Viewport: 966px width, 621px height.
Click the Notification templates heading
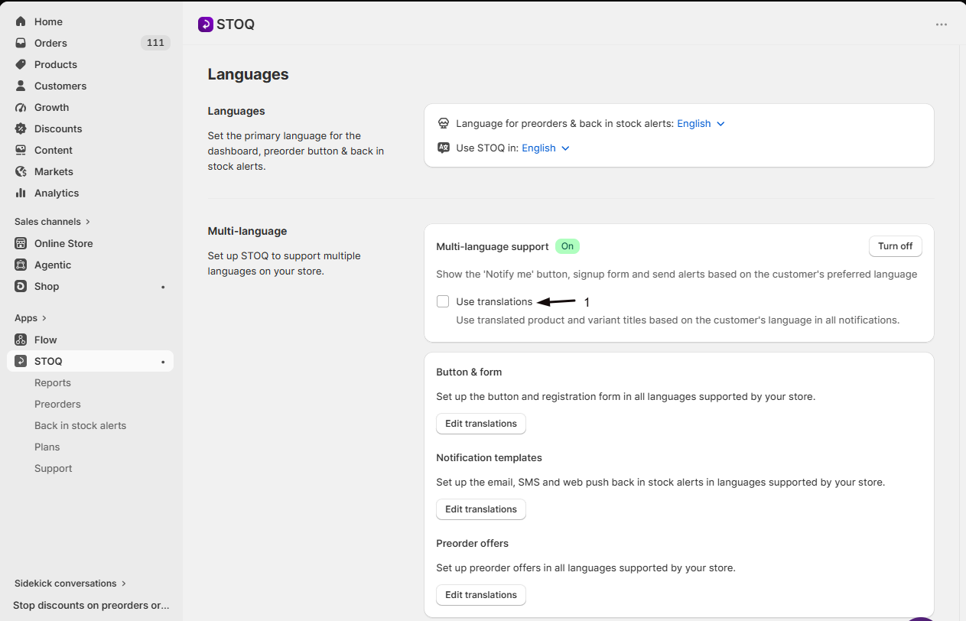(x=489, y=458)
